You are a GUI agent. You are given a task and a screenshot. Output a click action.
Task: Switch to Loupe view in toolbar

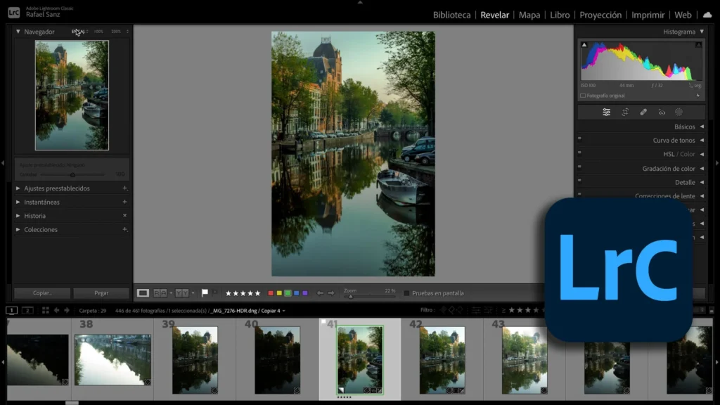tap(143, 293)
